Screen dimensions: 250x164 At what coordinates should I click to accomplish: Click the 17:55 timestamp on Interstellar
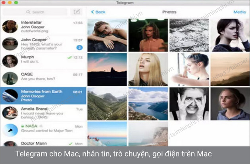coord(78,23)
